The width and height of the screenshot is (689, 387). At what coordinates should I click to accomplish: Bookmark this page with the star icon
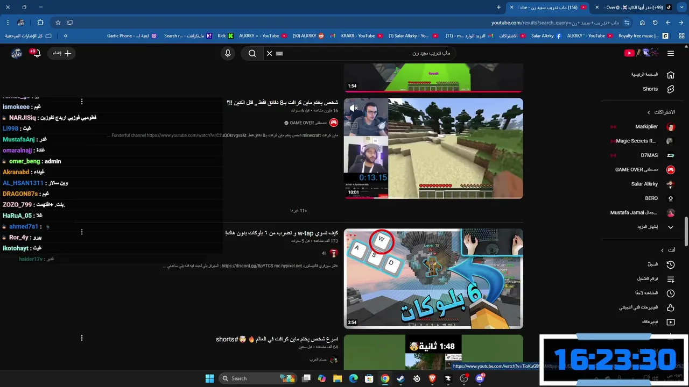(x=58, y=23)
